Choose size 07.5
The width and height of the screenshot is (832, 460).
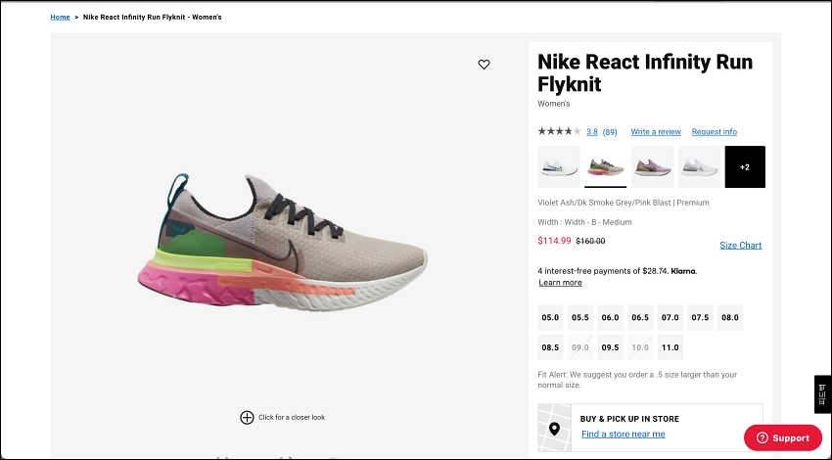coord(700,317)
